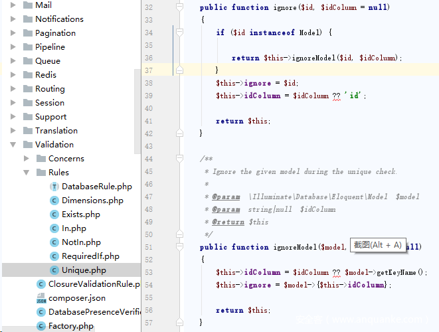Click getKeyName() on line 53
439x332 pixels.
(x=400, y=272)
